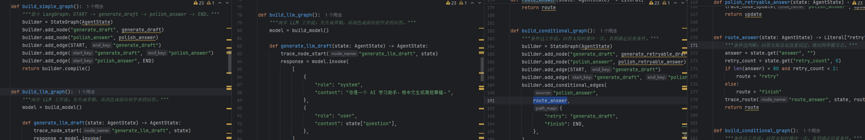Click the 'source:' inlay hint on line 190

pyautogui.click(x=543, y=93)
